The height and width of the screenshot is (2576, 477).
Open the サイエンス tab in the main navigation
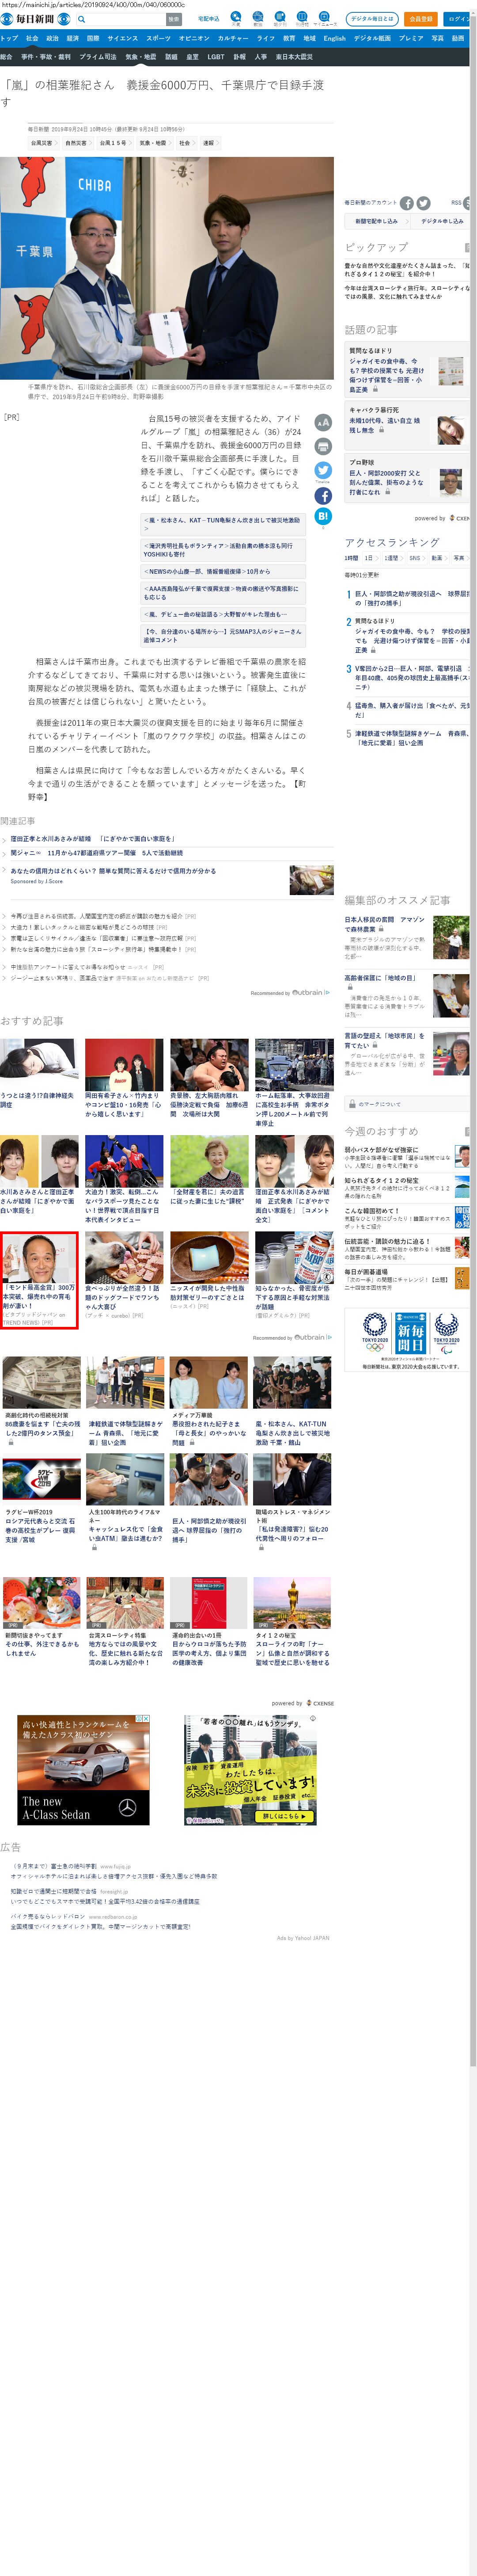[123, 38]
